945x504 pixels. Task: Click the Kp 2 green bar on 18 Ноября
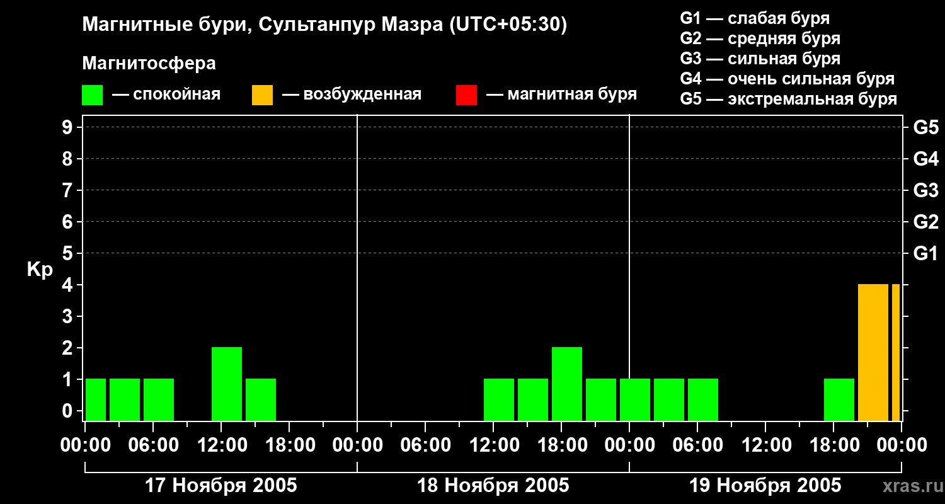click(567, 384)
